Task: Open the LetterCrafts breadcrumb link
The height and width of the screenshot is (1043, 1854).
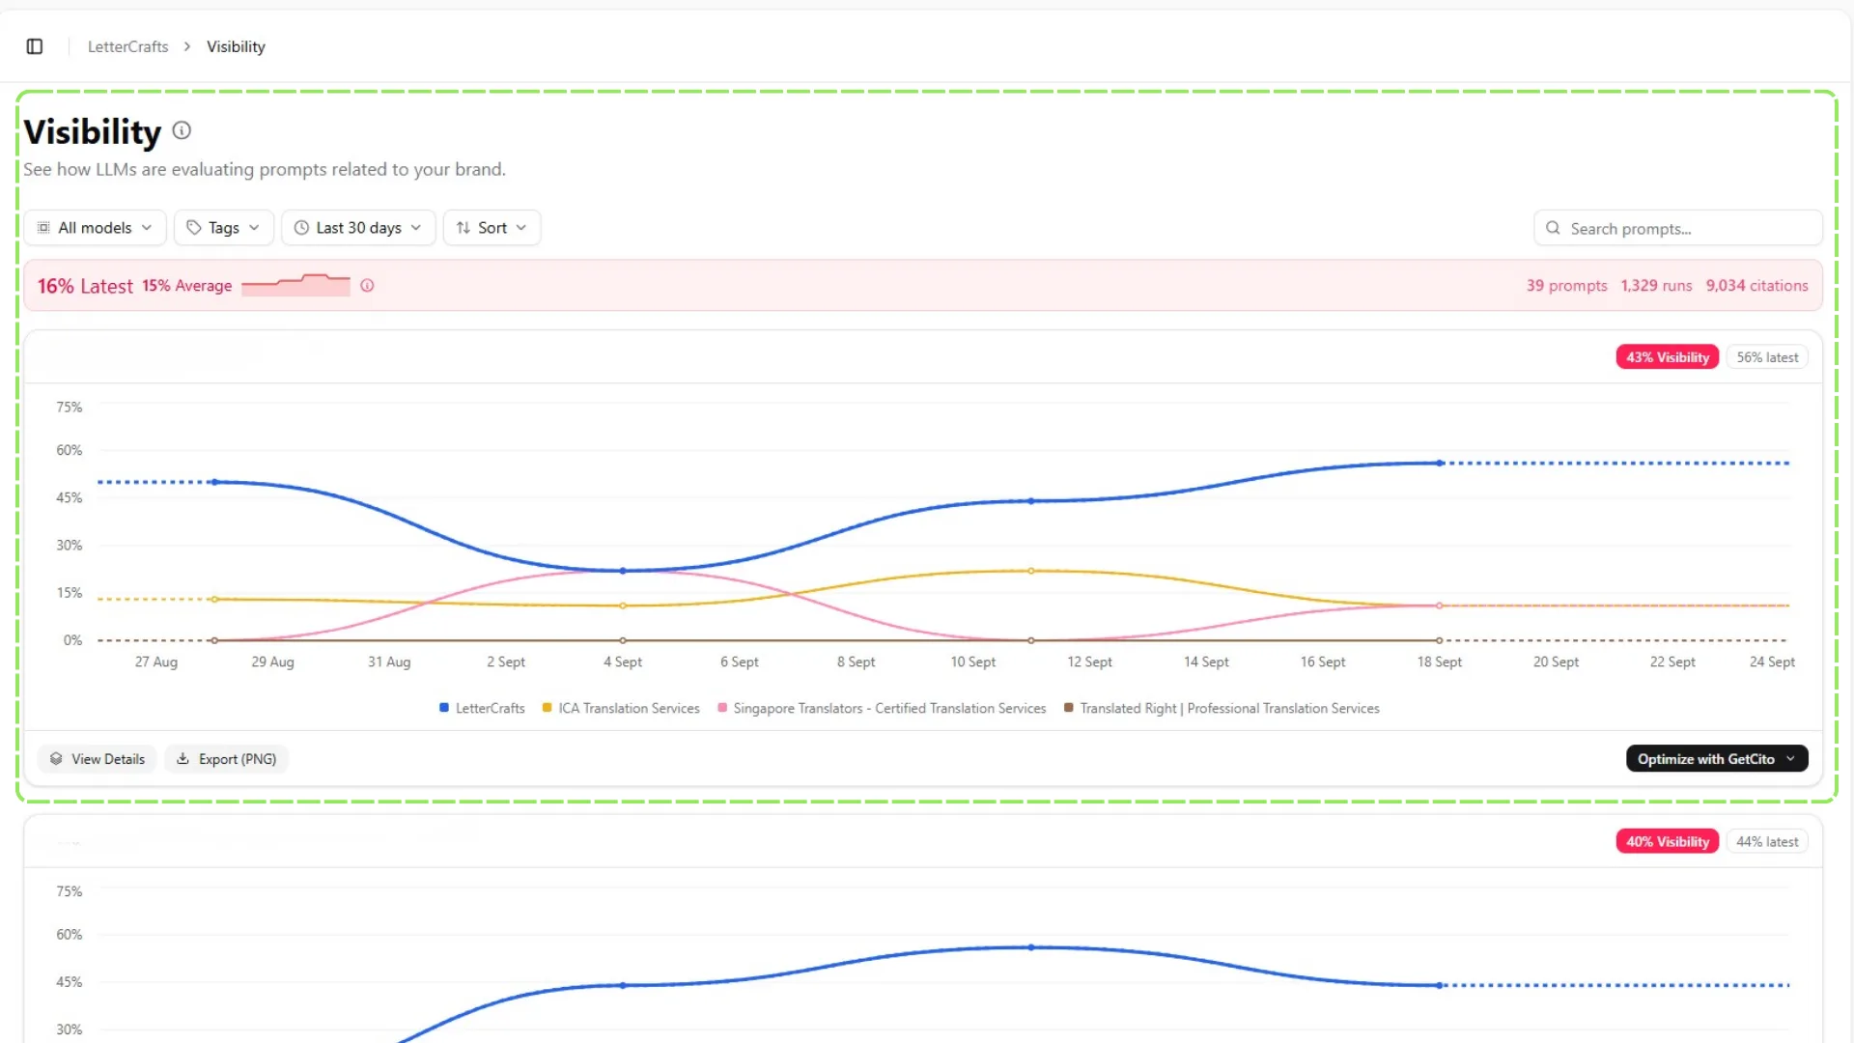Action: (127, 46)
